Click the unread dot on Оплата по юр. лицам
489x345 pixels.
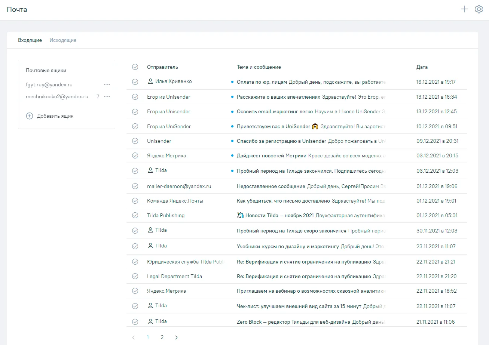point(232,82)
